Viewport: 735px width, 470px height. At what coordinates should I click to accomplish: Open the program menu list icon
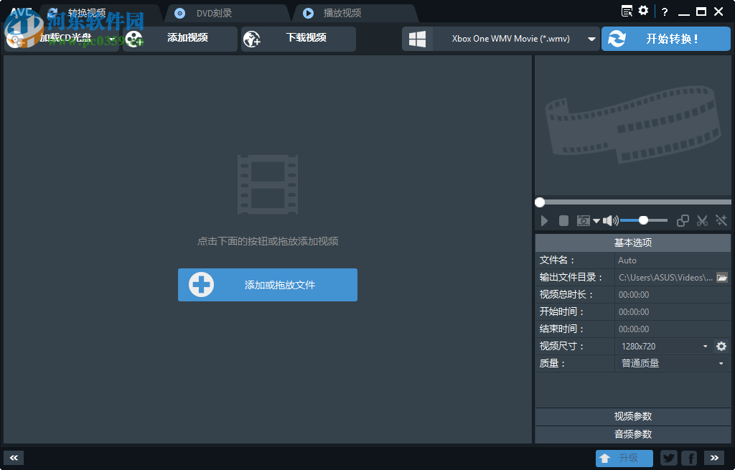[625, 11]
